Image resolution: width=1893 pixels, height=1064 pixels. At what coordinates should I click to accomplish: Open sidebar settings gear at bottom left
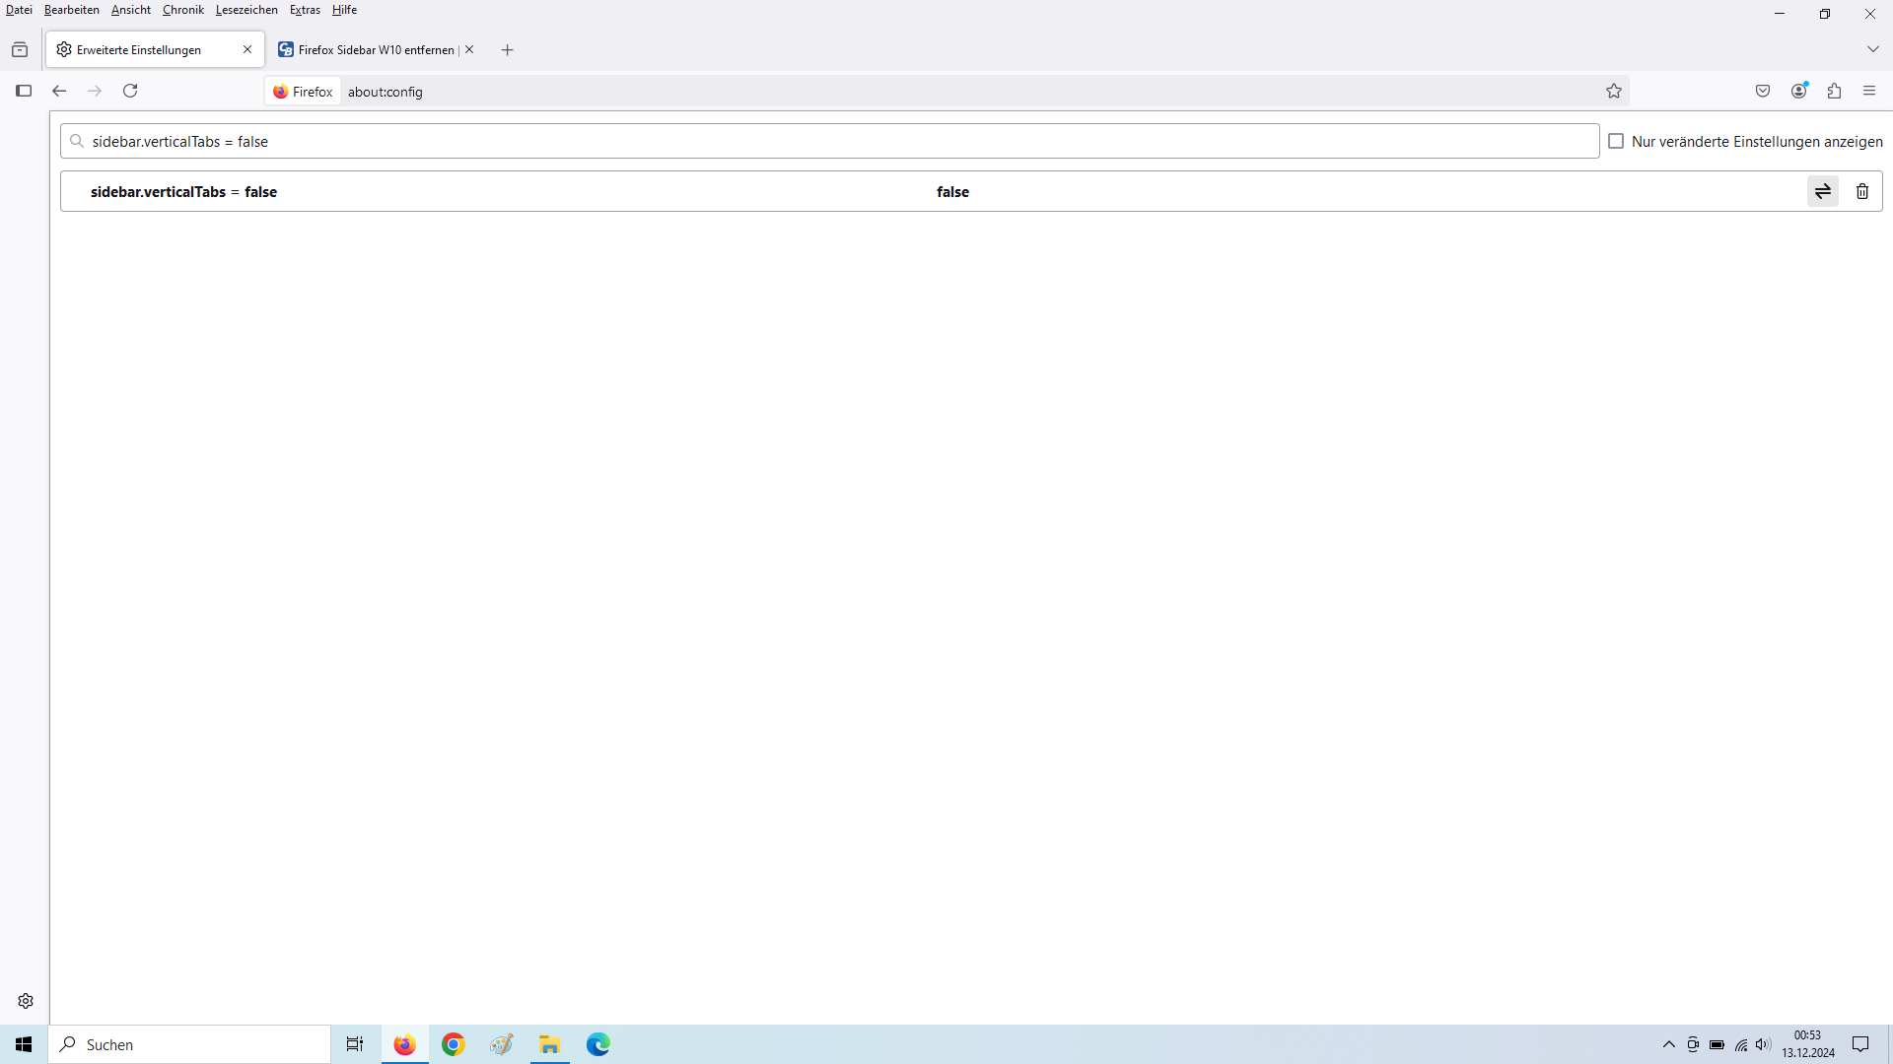26,1001
